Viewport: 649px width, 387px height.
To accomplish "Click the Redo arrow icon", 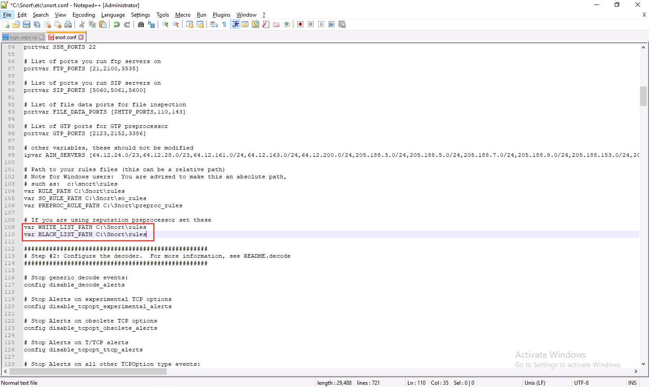I will (x=127, y=24).
